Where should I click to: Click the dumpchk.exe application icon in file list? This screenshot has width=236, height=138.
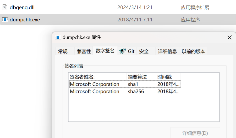pyautogui.click(x=5, y=20)
